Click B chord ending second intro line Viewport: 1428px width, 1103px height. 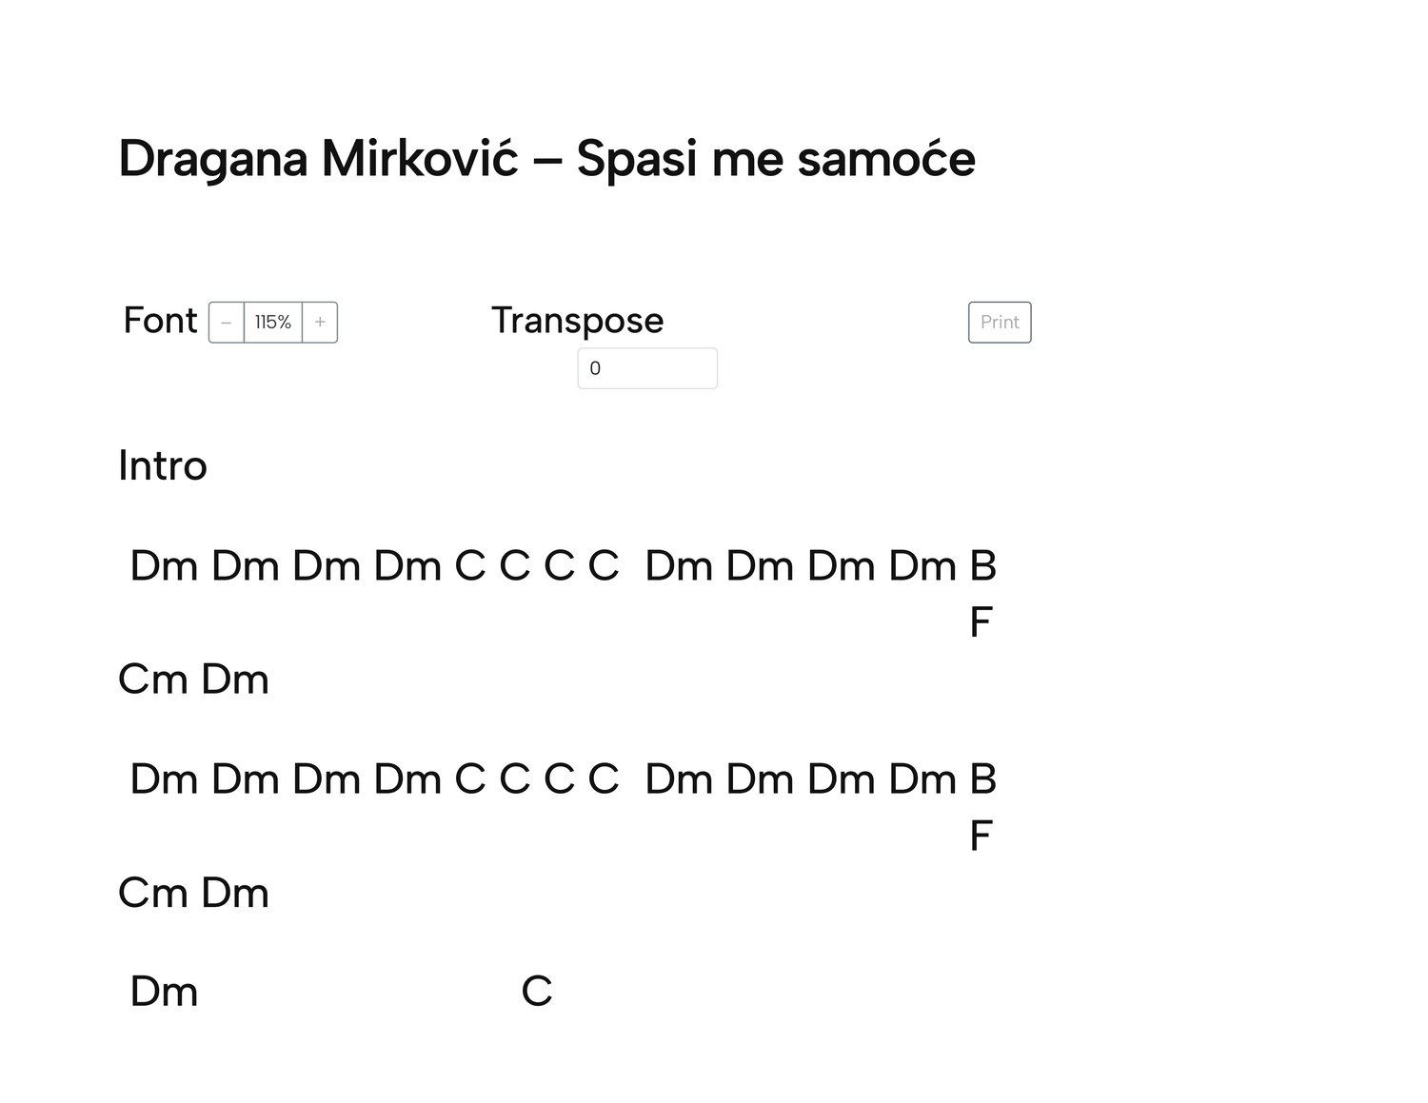(982, 779)
